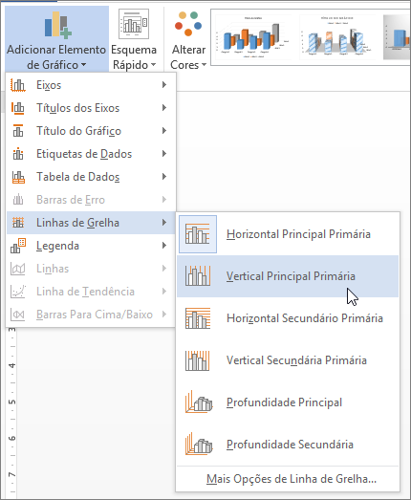This screenshot has width=411, height=500.
Task: Click the Títulos dos Eixos icon
Action: 18,108
